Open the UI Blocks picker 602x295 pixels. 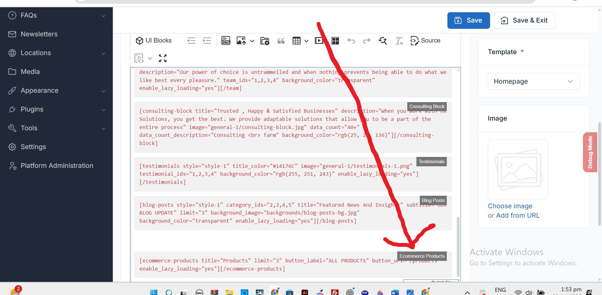click(x=154, y=41)
